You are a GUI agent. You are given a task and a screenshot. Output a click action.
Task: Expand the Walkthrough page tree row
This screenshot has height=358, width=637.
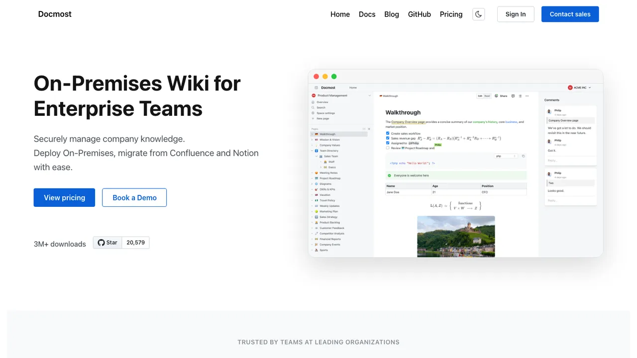coord(312,134)
